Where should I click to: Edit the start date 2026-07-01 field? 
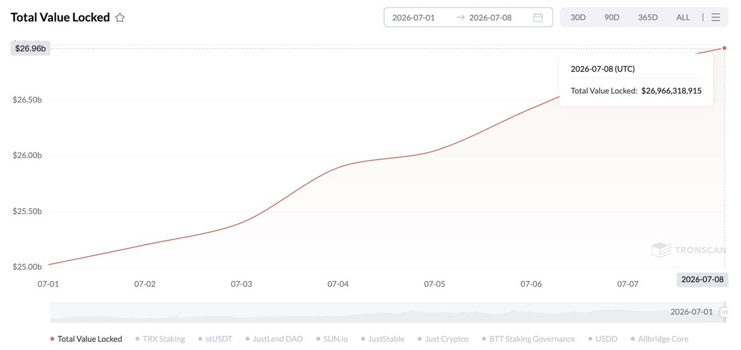point(414,17)
